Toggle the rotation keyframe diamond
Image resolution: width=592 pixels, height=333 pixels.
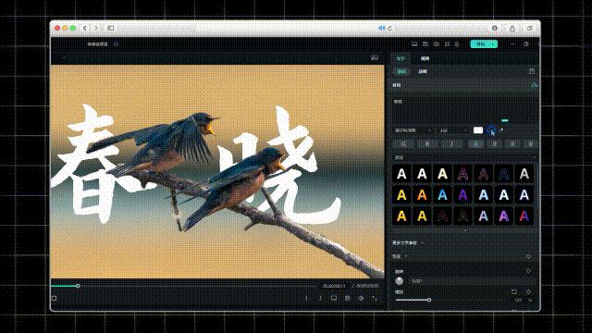click(x=528, y=271)
